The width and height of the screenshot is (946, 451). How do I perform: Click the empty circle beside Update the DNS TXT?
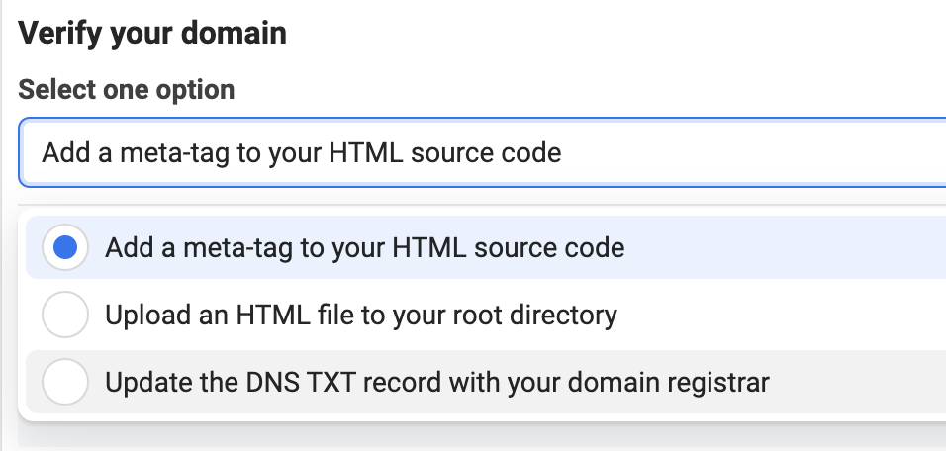[65, 382]
